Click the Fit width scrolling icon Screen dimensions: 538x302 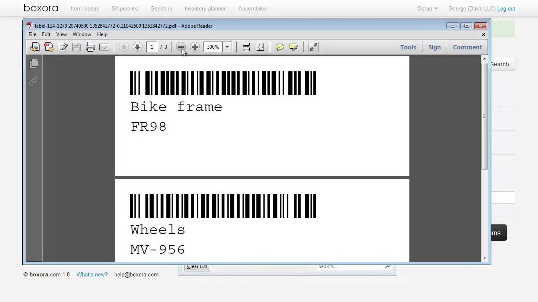click(246, 47)
